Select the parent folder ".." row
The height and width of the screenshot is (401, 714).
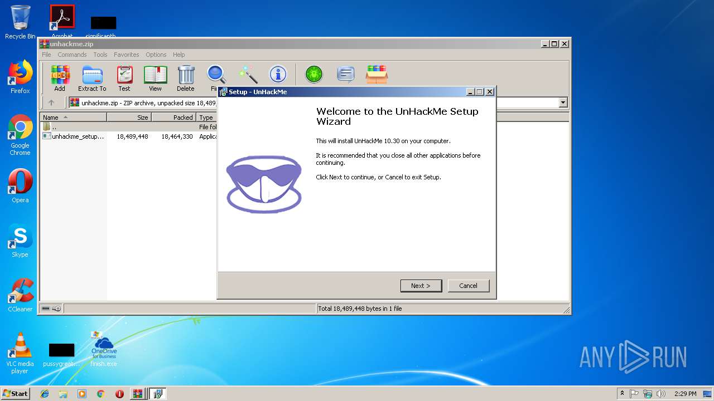[129, 127]
